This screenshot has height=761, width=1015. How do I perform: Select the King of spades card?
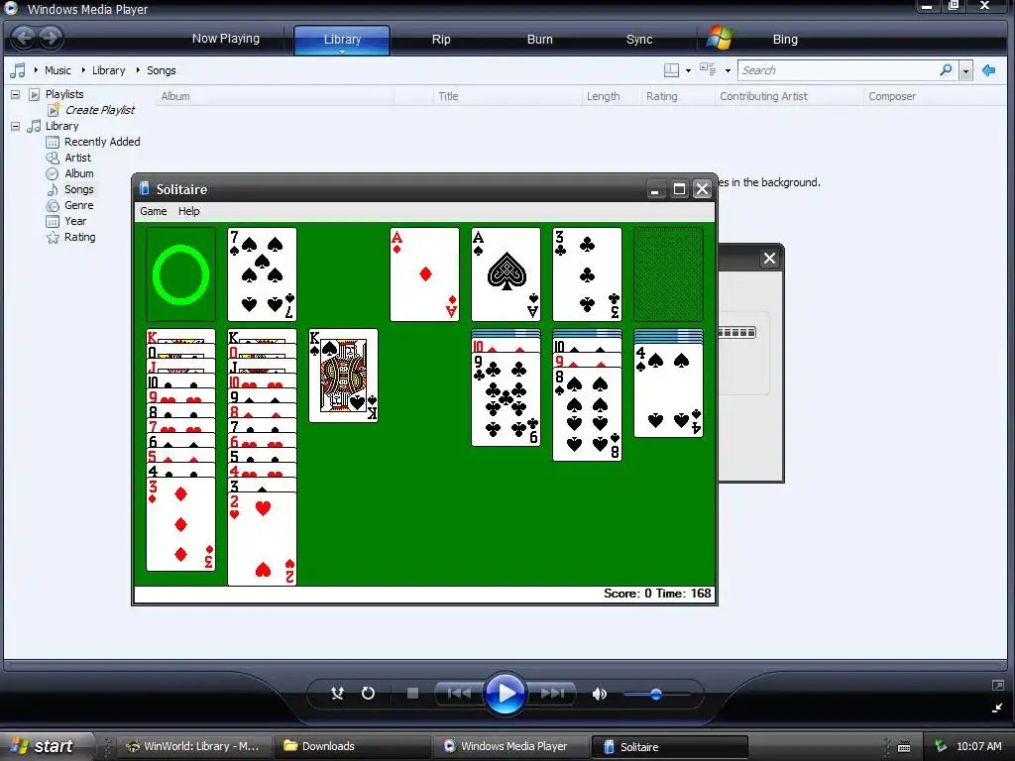tap(343, 376)
